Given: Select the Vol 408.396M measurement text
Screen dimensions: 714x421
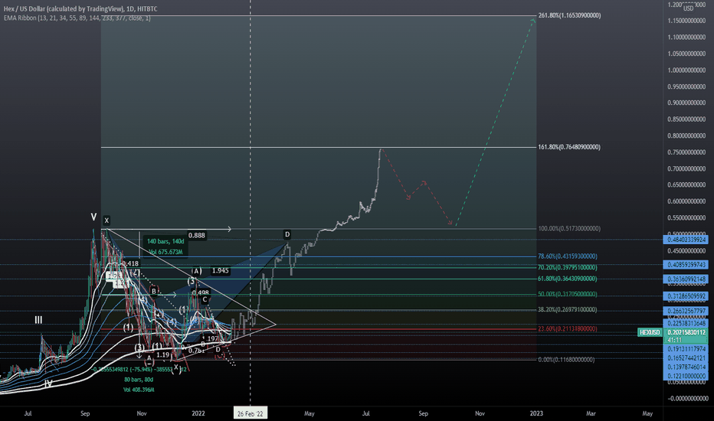Looking at the screenshot, I should click(139, 390).
